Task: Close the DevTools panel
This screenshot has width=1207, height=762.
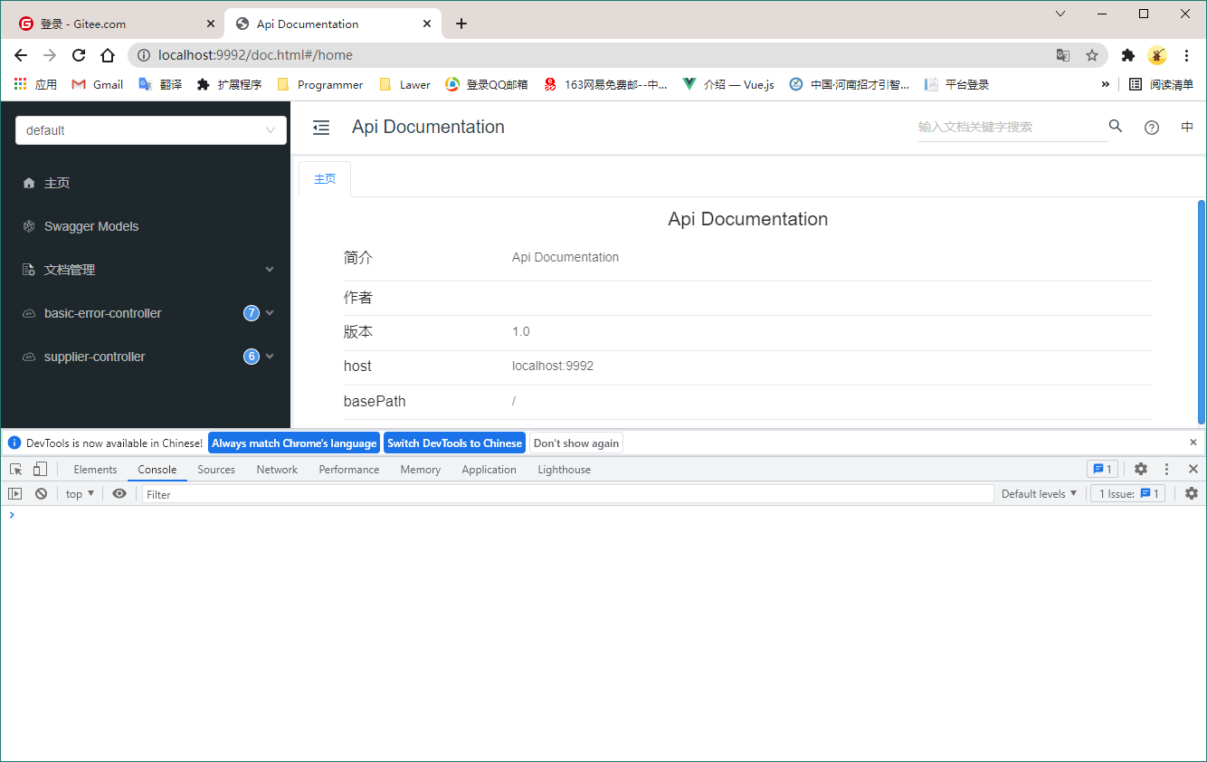Action: 1193,469
